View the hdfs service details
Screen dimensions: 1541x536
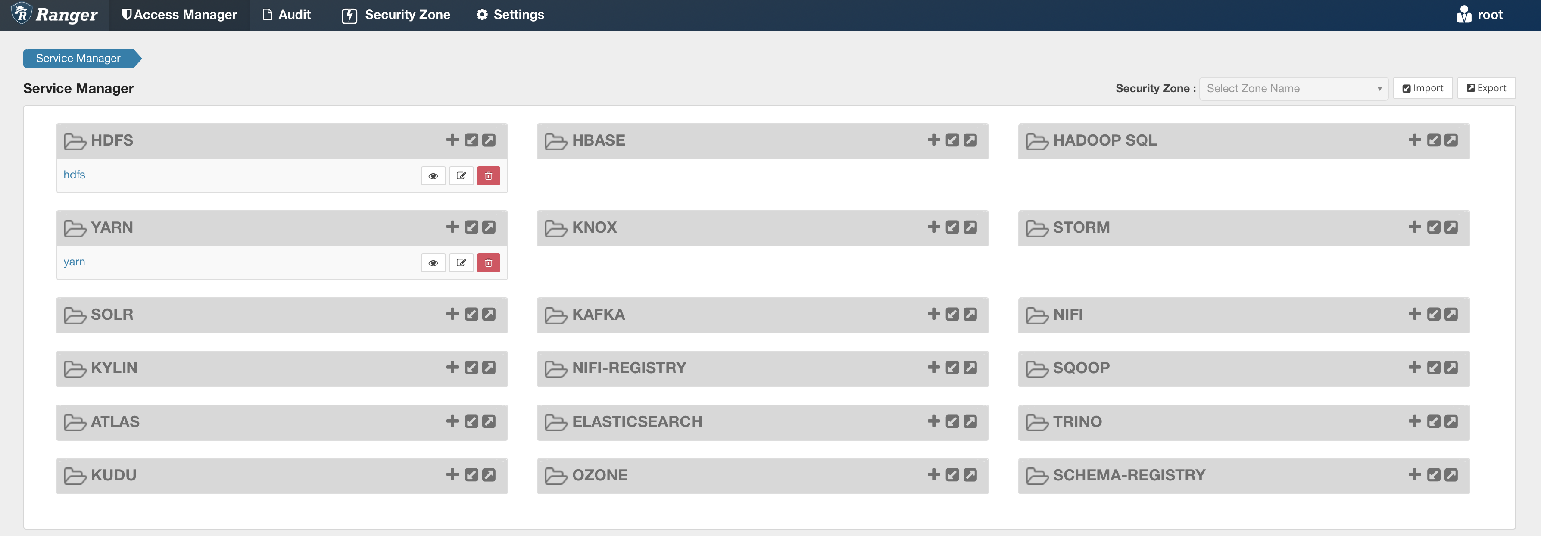[x=433, y=176]
